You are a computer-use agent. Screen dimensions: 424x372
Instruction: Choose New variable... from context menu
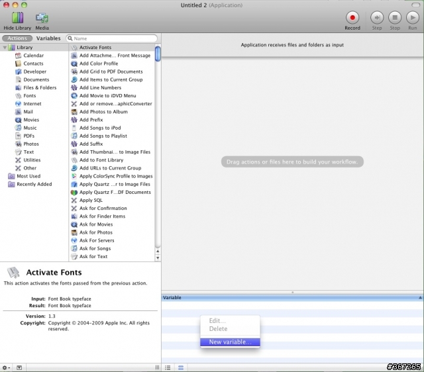click(x=230, y=342)
